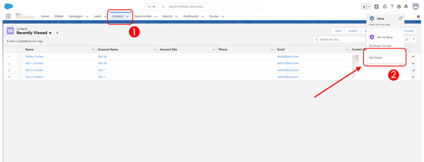Image resolution: width=424 pixels, height=162 pixels.
Task: Tick the select-all checkbox in the header
Action: point(20,50)
